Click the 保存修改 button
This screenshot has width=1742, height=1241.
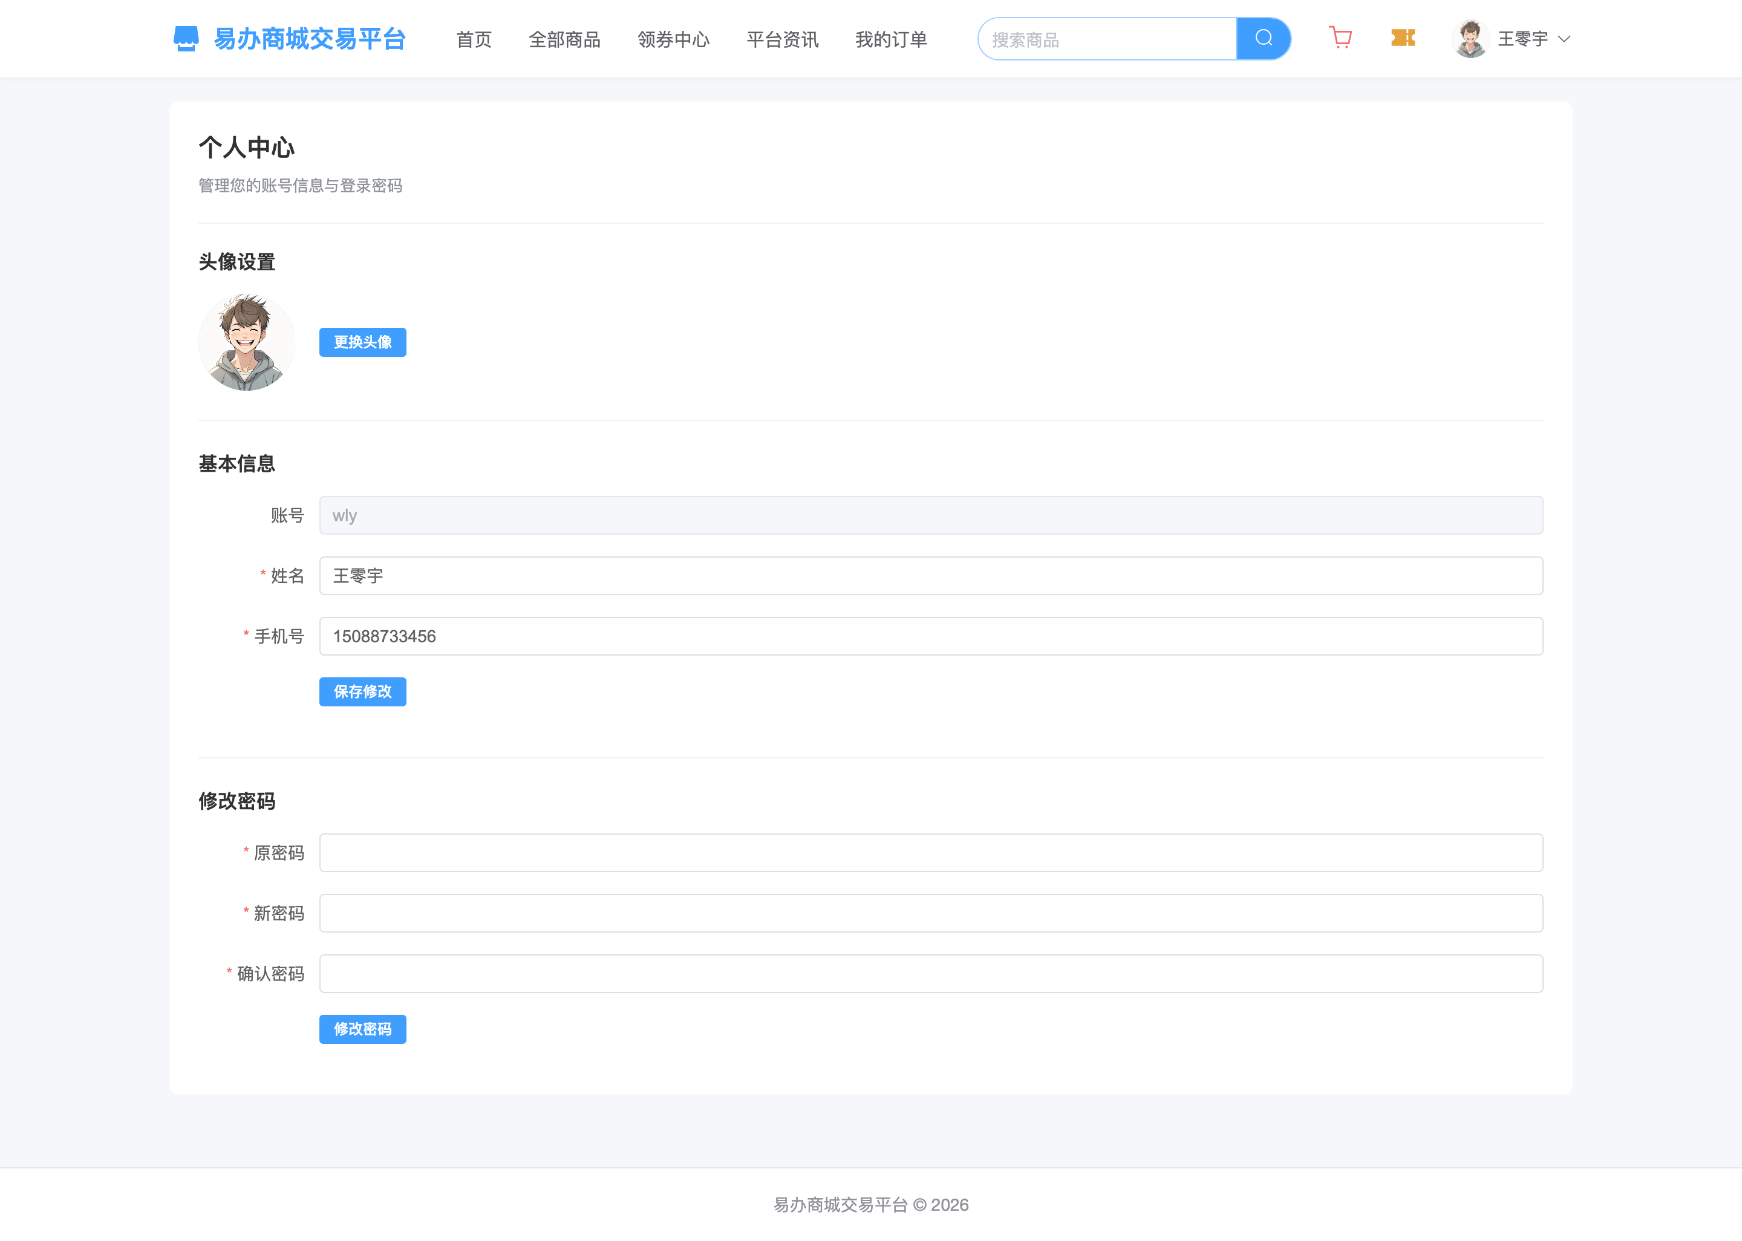(363, 692)
